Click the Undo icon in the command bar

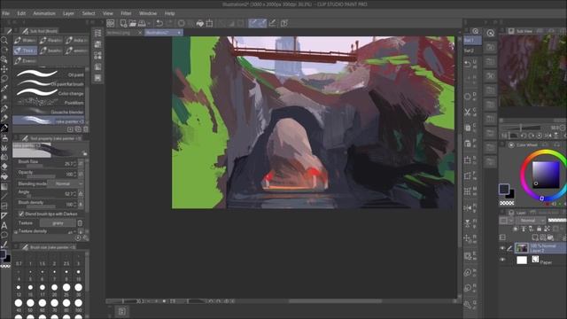coord(159,23)
